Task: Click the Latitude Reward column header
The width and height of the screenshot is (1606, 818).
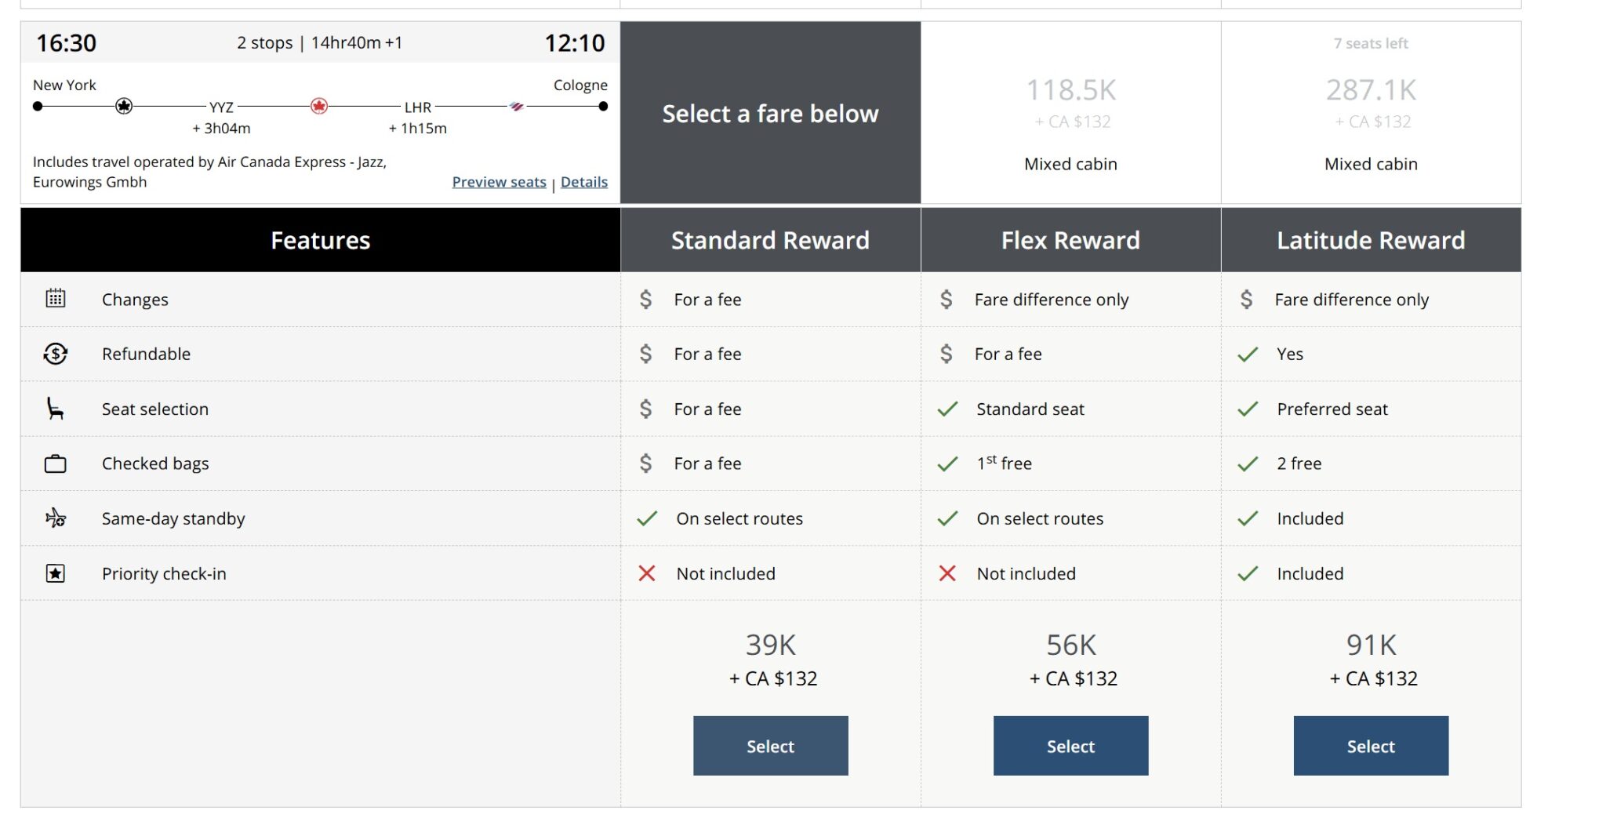Action: [x=1371, y=240]
